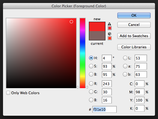Enable Only Web Colors checkbox
This screenshot has height=119, width=158.
[8, 93]
